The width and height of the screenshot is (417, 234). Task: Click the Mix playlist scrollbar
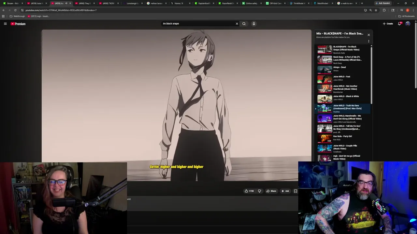click(x=371, y=75)
